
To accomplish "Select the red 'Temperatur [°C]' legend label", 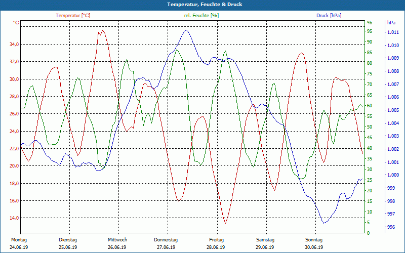I will click(x=73, y=16).
